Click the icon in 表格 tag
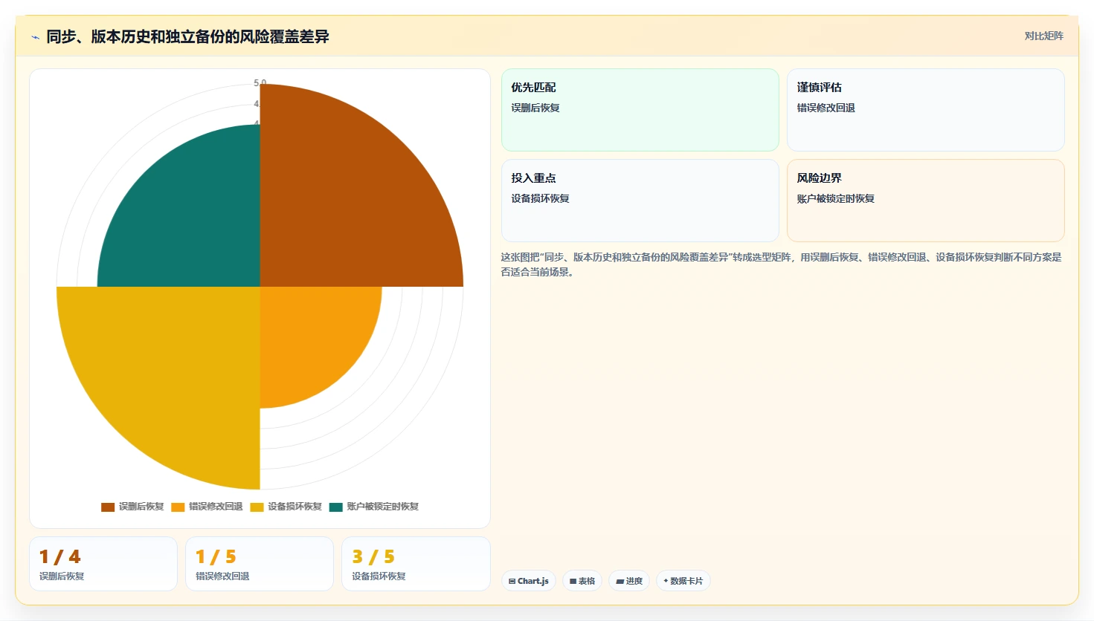 click(573, 581)
